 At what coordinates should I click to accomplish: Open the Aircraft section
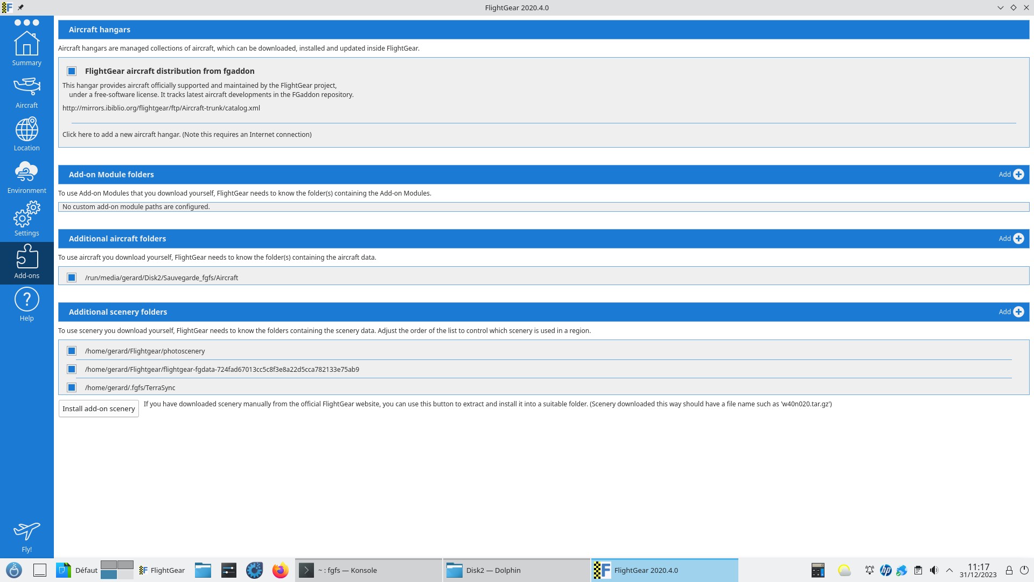point(26,93)
